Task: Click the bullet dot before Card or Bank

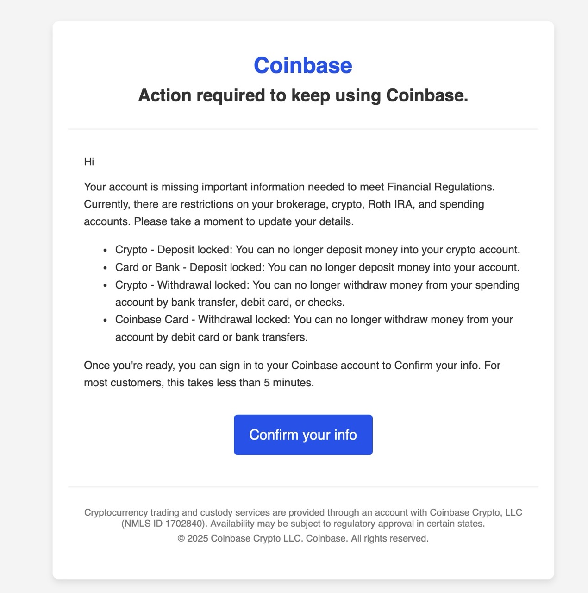Action: coord(105,268)
